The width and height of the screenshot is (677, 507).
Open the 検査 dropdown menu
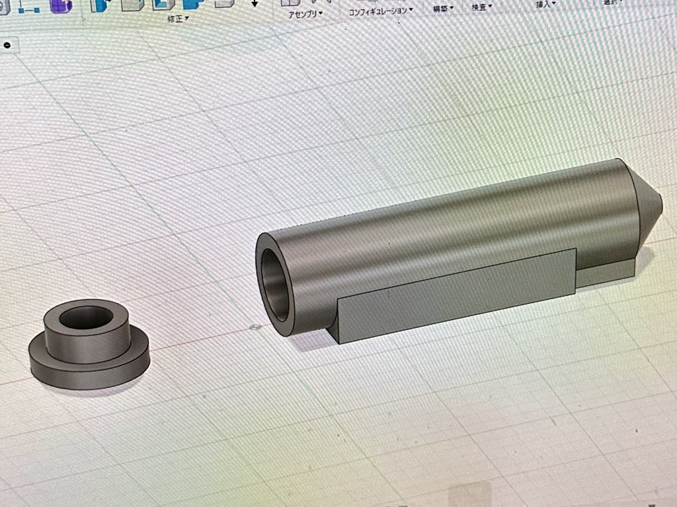click(482, 7)
